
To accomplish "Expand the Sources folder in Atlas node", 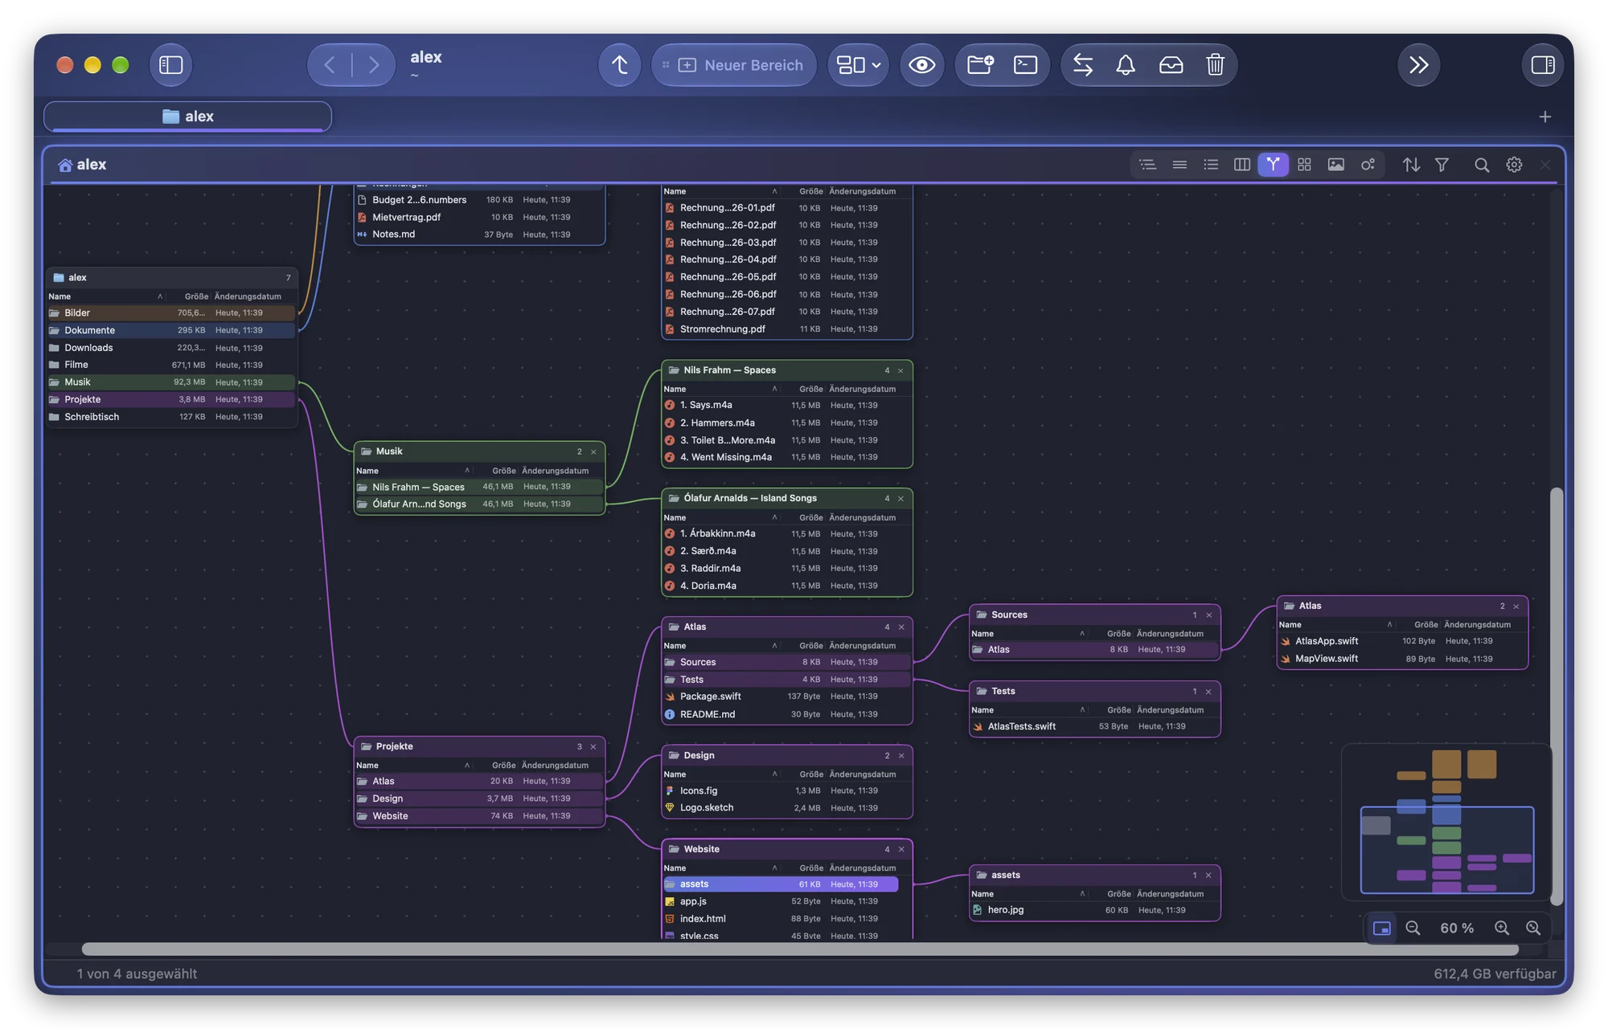I will click(x=786, y=662).
